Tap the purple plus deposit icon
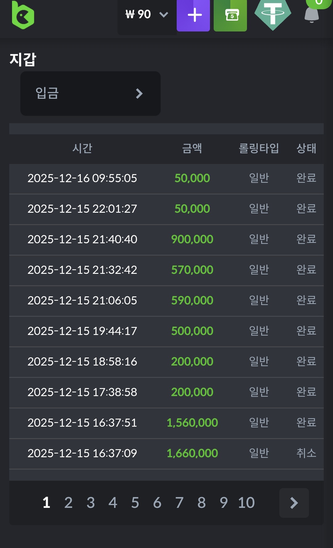This screenshot has height=548, width=333. coord(193,15)
